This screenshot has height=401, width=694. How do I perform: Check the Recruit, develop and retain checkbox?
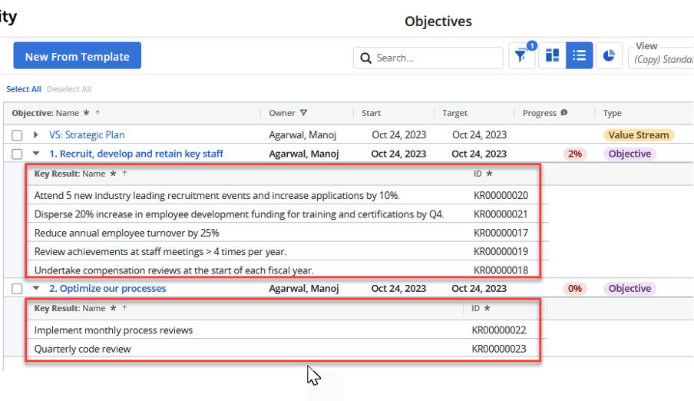[17, 154]
